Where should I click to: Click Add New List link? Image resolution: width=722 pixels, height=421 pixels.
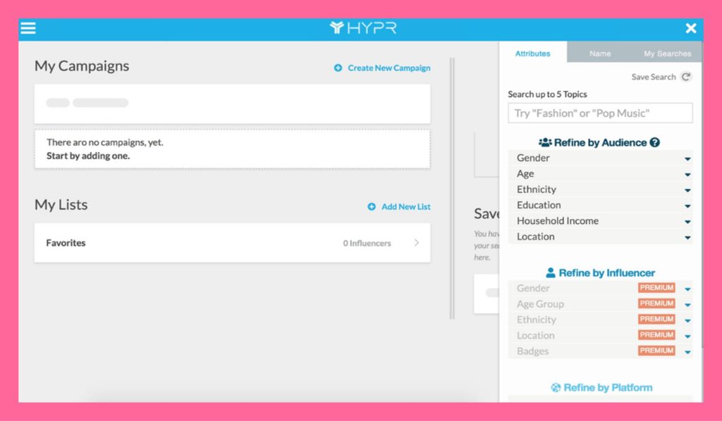(x=405, y=207)
